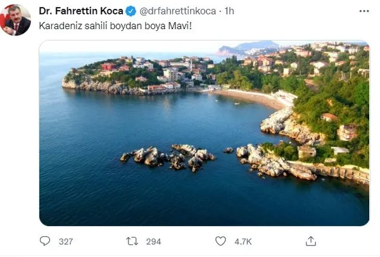Screen dimensions: 380x257
Task: Click the reply speech bubble icon
Action: [x=45, y=241]
